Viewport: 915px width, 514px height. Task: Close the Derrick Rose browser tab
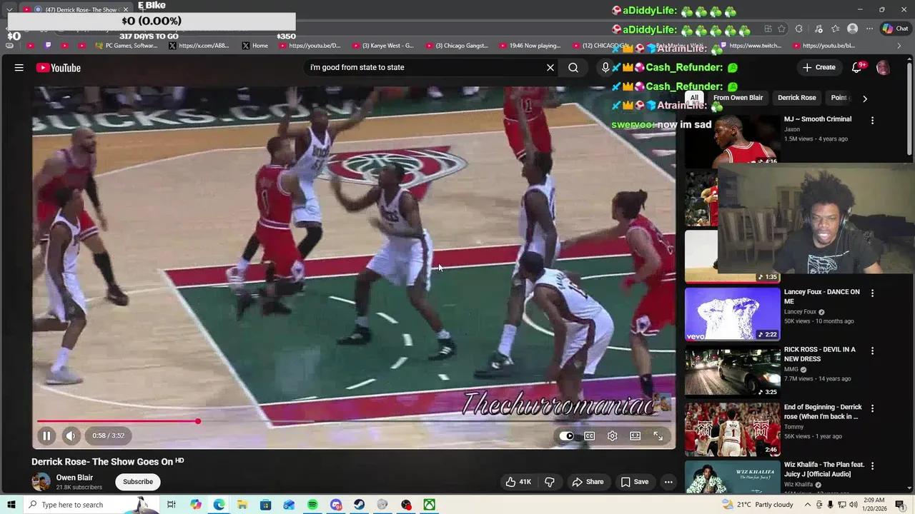[x=126, y=9]
